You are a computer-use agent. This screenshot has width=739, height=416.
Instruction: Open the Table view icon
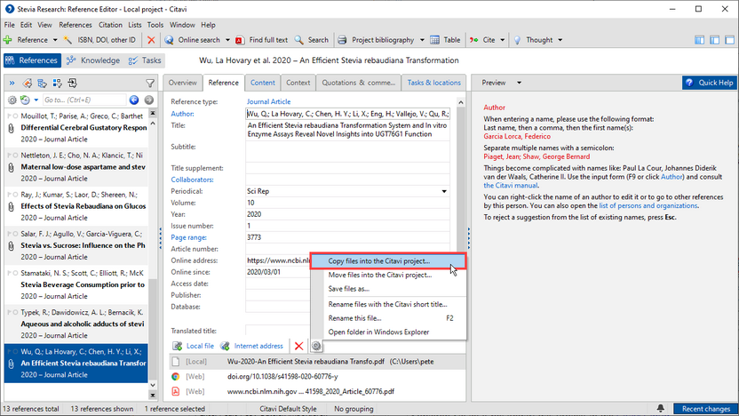(x=434, y=40)
